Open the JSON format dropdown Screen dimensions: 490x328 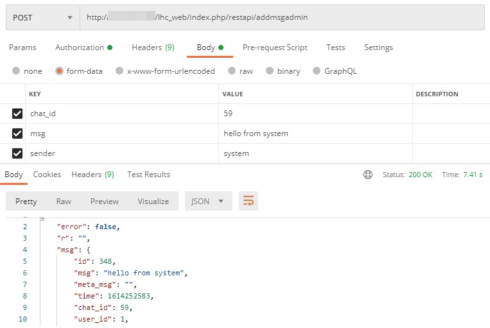pyautogui.click(x=209, y=201)
